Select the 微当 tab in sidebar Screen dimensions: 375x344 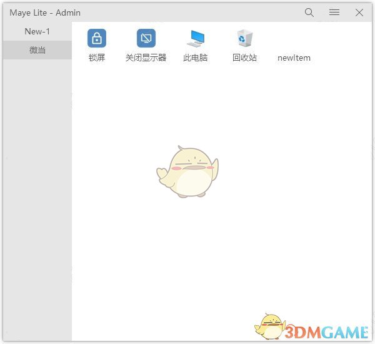pyautogui.click(x=37, y=50)
